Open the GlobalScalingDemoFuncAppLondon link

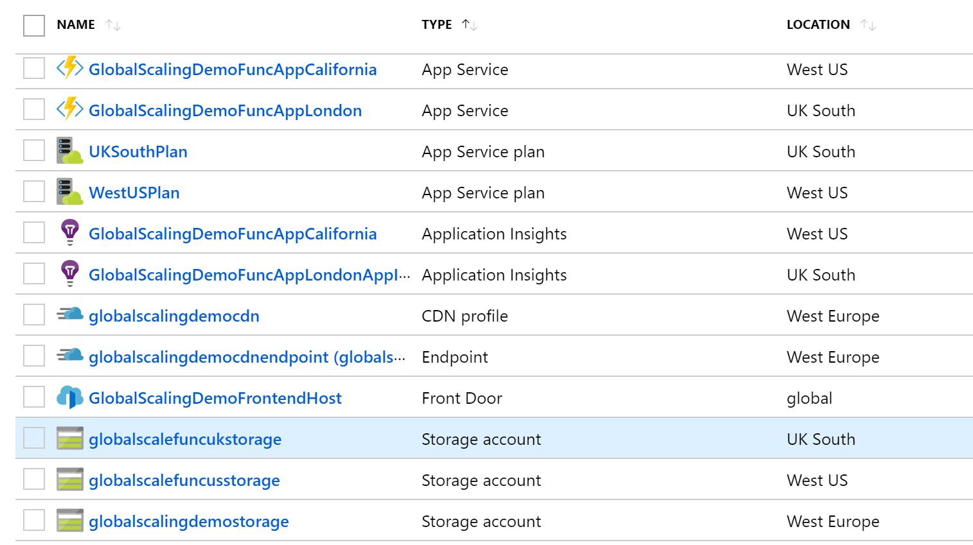(x=225, y=110)
